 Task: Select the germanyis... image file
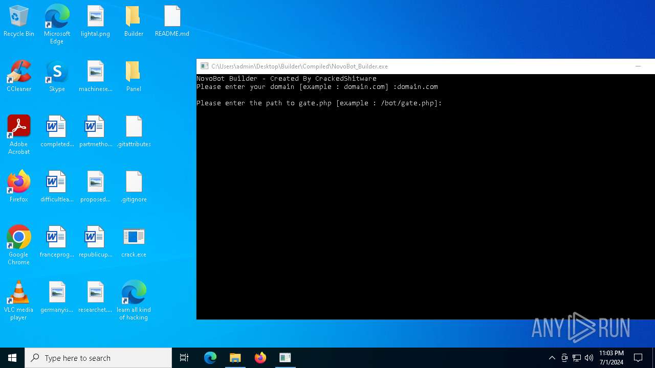click(x=57, y=297)
